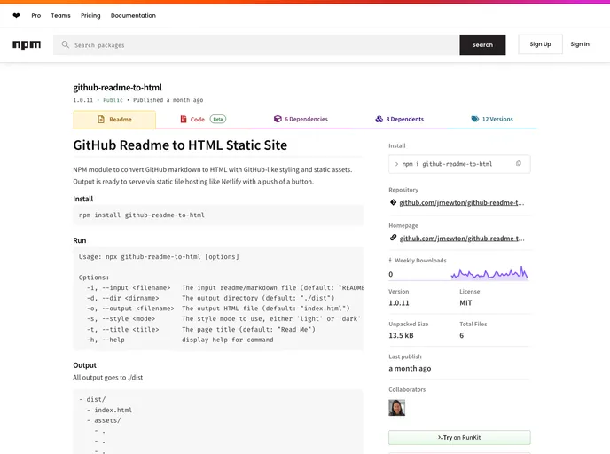Click Try on RunKit button
Viewport: 610px width, 454px height.
(459, 438)
